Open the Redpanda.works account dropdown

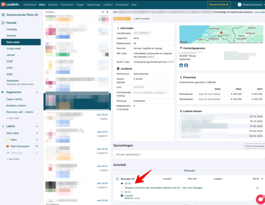click(251, 4)
